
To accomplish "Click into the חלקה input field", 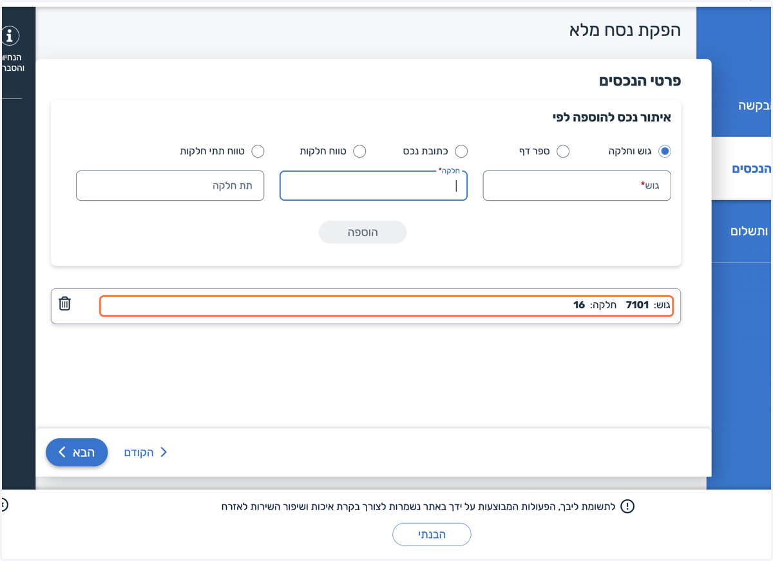I will tap(373, 186).
